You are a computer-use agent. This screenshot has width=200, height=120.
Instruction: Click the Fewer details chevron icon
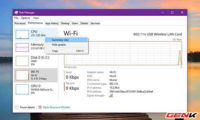pyautogui.click(x=17, y=107)
